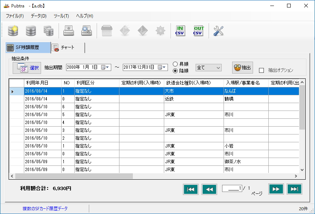Enable the 抽出オプション checkbox
This screenshot has height=214, width=315.
[261, 70]
